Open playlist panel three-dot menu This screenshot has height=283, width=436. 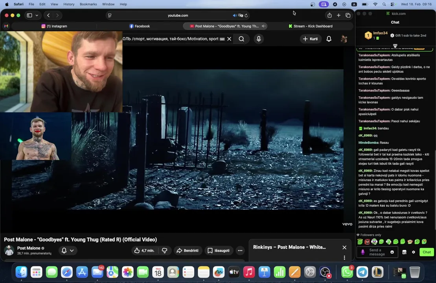[344, 258]
